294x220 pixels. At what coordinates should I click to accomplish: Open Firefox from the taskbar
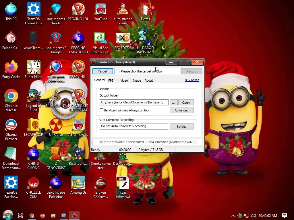42,216
